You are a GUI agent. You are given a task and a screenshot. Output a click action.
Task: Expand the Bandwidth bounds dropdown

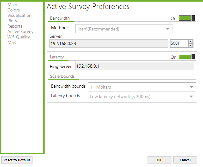(x=142, y=87)
